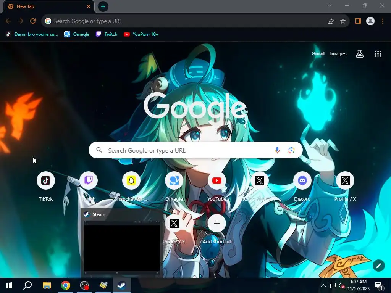Start voice search with the microphone icon
391x293 pixels.
tap(277, 150)
